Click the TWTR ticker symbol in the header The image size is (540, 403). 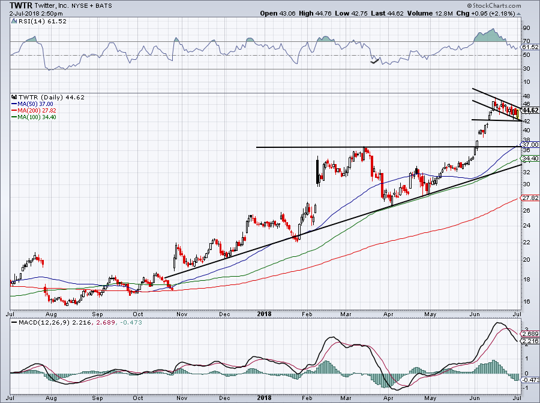pyautogui.click(x=20, y=5)
